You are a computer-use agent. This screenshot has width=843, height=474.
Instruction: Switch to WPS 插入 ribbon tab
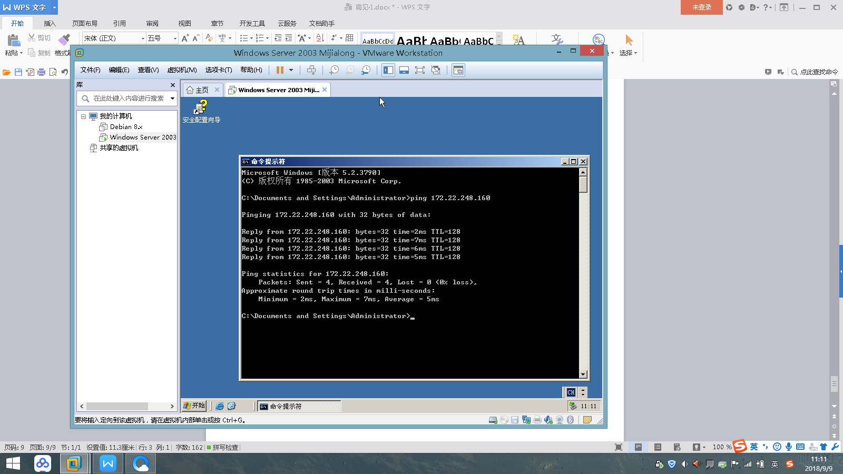(50, 23)
